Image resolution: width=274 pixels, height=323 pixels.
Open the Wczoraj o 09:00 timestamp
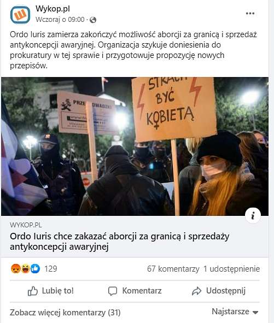click(x=60, y=20)
